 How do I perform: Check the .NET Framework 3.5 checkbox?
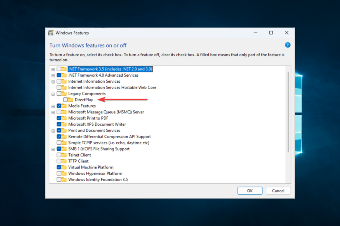59,69
